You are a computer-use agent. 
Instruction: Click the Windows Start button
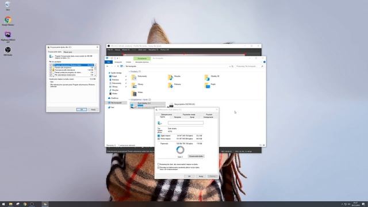coord(3,204)
